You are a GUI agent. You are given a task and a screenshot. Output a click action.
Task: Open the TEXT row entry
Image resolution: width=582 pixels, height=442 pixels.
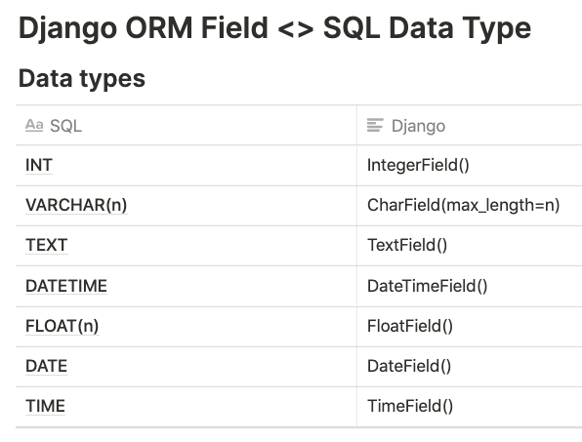click(47, 245)
